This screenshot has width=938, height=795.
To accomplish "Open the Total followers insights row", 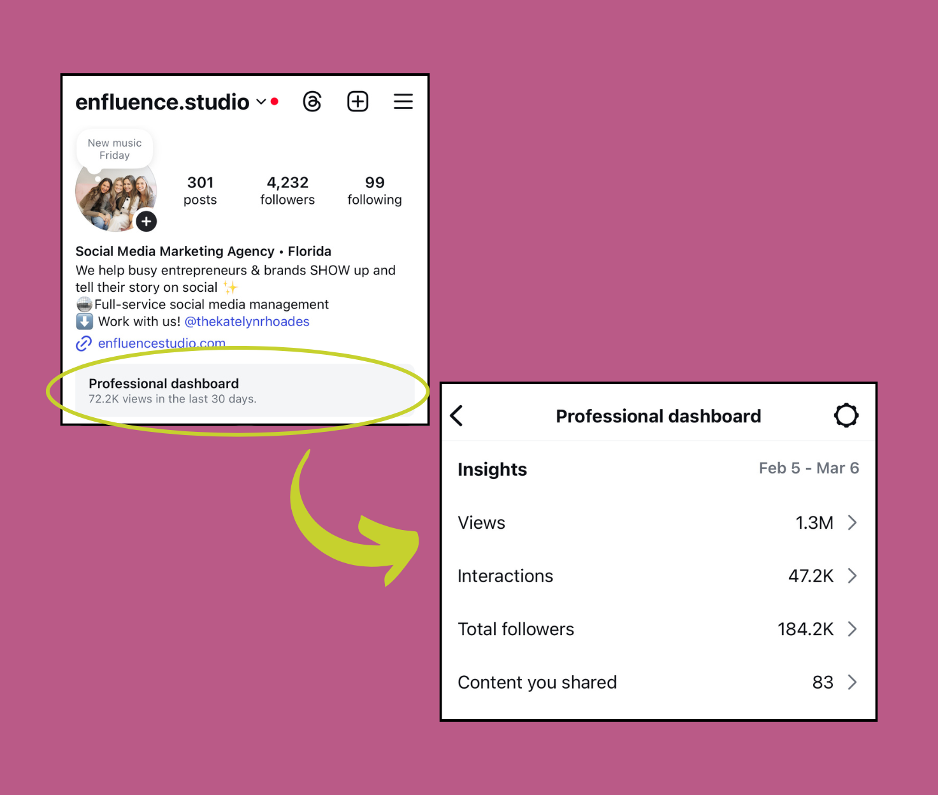I will (658, 629).
